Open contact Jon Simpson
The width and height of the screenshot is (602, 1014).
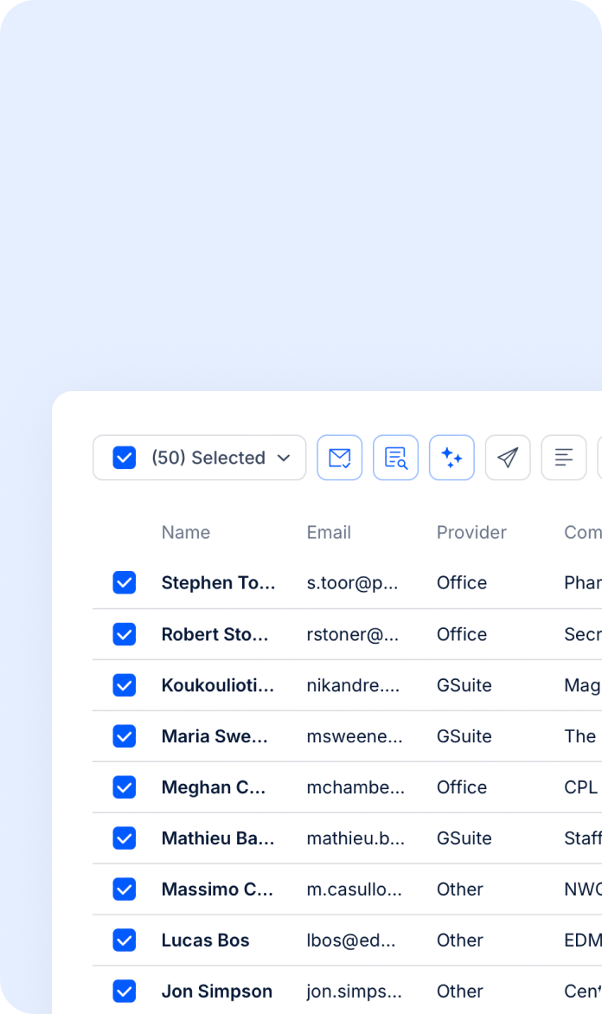tap(216, 992)
